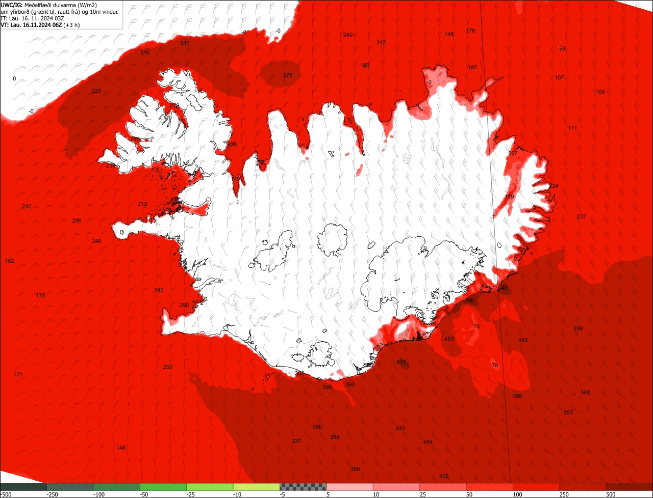Click the legend swatch between -250 and -100

click(x=70, y=487)
